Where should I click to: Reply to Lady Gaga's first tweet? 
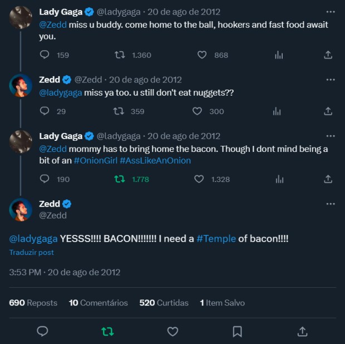(x=45, y=55)
